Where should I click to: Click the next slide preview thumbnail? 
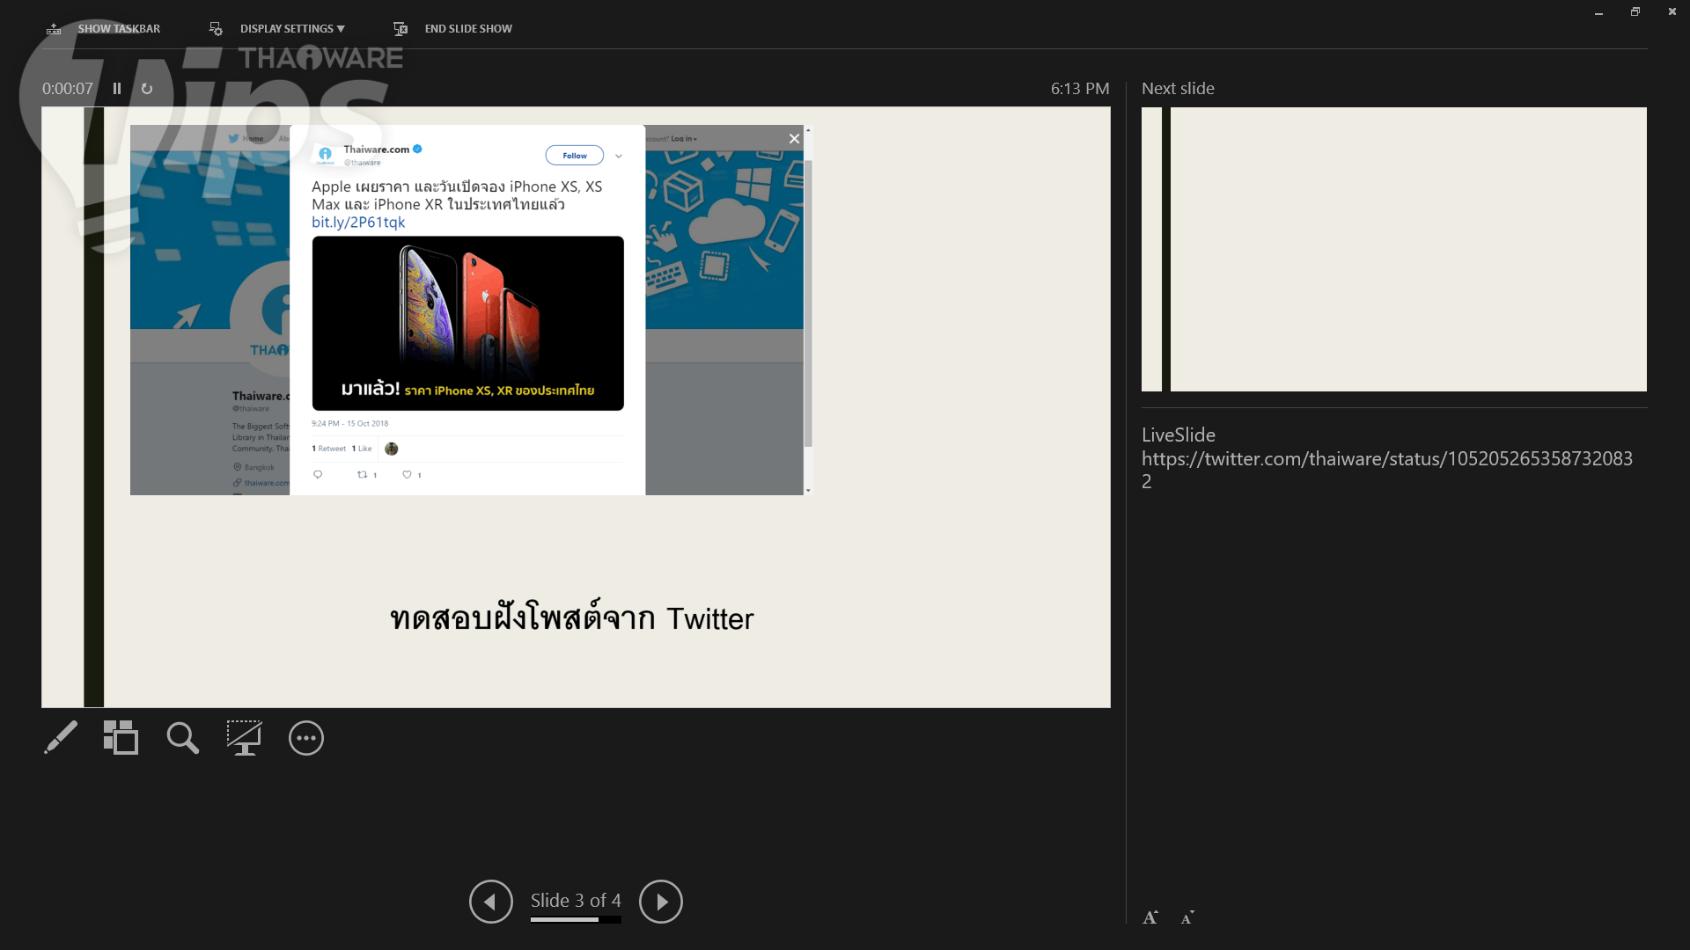point(1393,249)
